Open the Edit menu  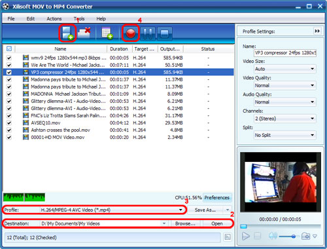click(x=31, y=19)
